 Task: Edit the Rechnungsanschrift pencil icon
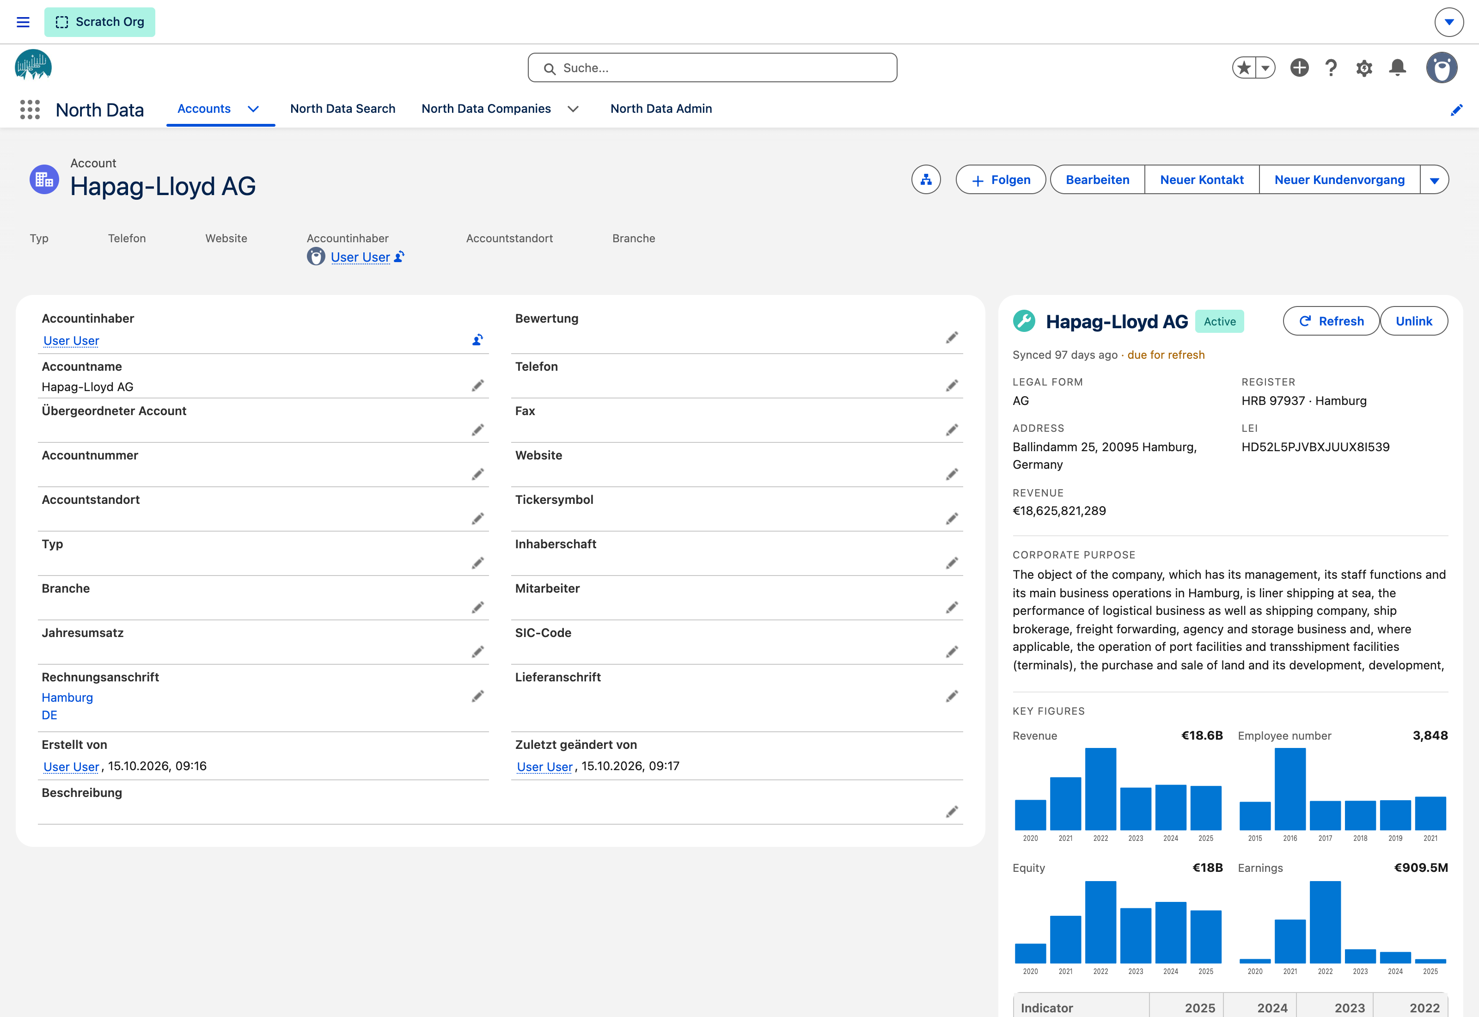478,696
